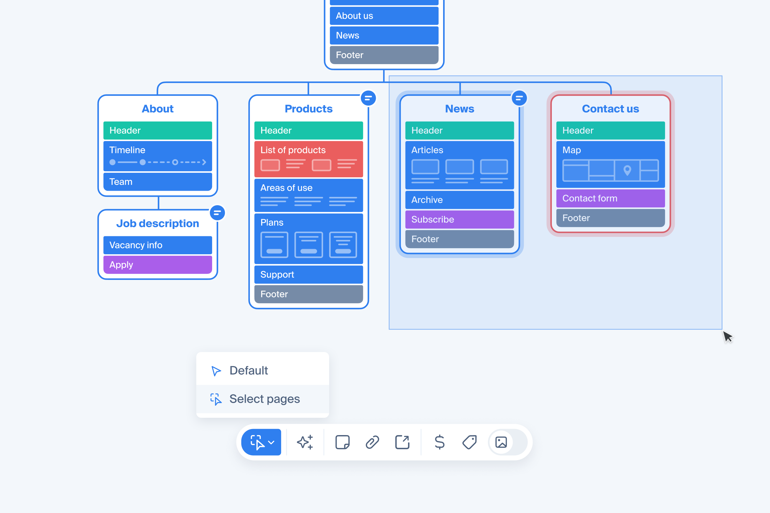Image resolution: width=770 pixels, height=513 pixels.
Task: Click the Map block in Contact us
Action: click(610, 164)
